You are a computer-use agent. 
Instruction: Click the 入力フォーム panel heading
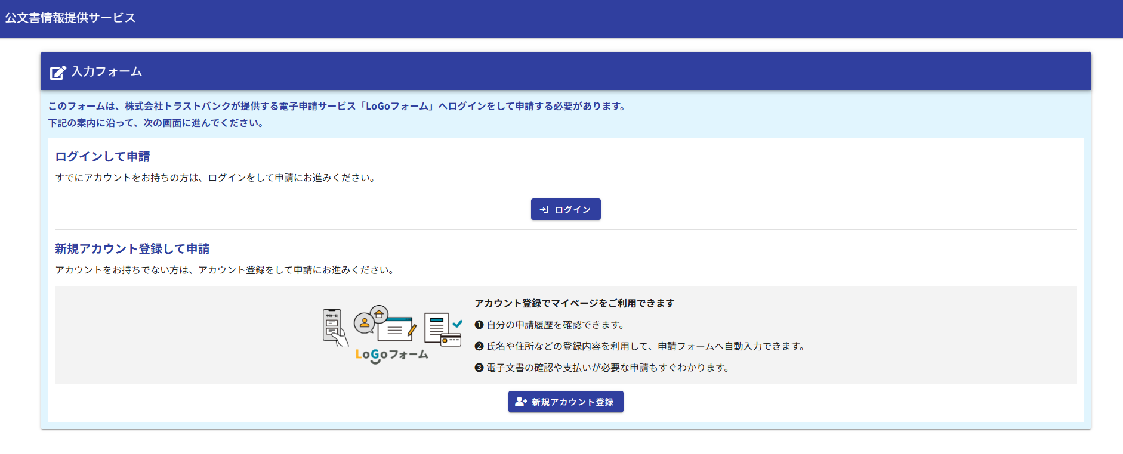coord(107,71)
